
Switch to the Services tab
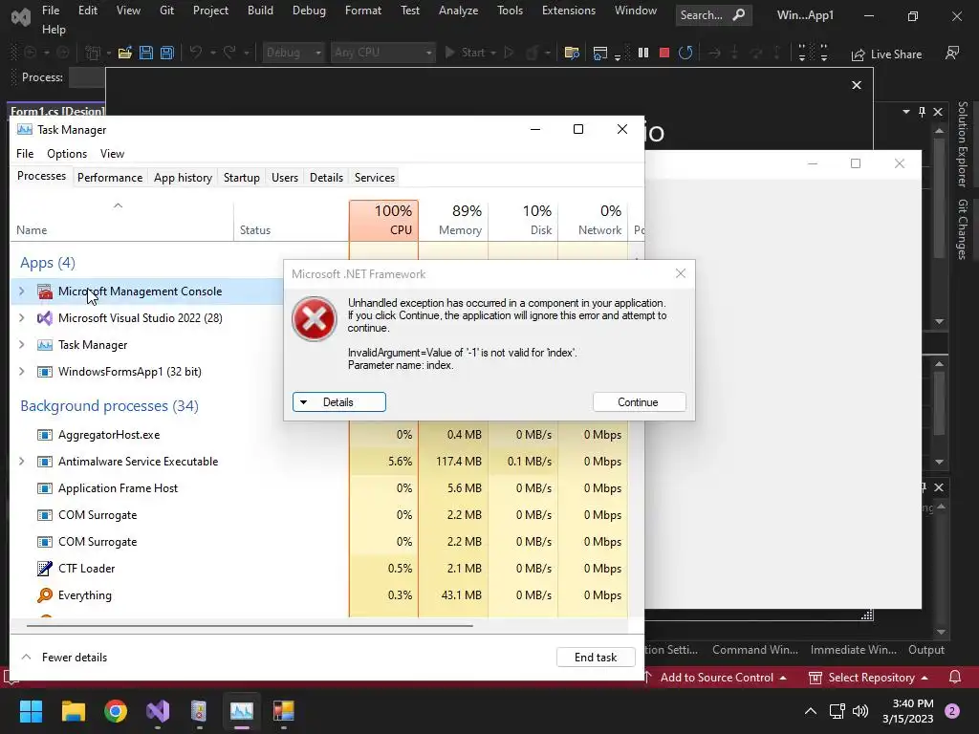[x=375, y=178]
